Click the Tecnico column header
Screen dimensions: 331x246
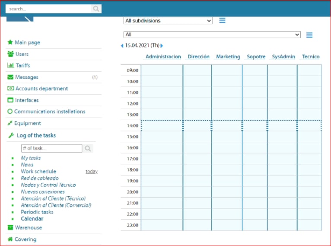coord(311,57)
